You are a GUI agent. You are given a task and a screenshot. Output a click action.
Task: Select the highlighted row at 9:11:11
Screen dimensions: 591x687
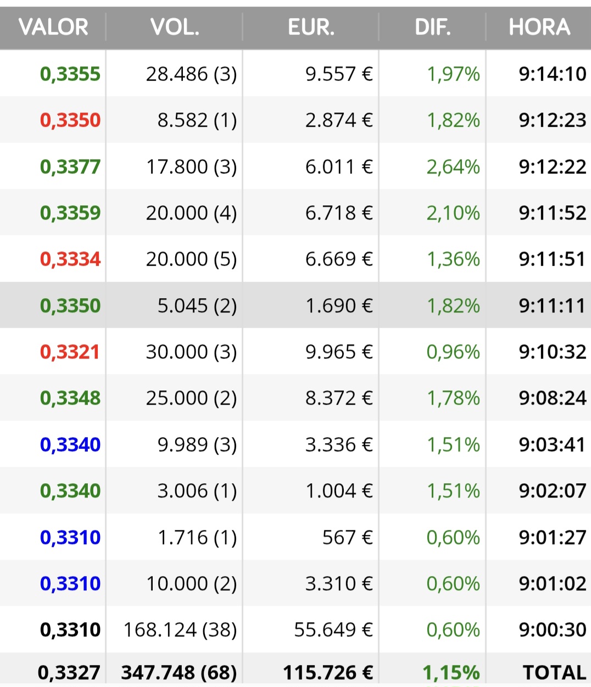pyautogui.click(x=295, y=305)
